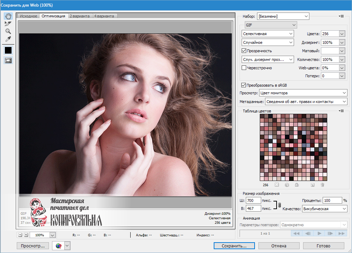Click the "Альфа: --" readout

144,235
